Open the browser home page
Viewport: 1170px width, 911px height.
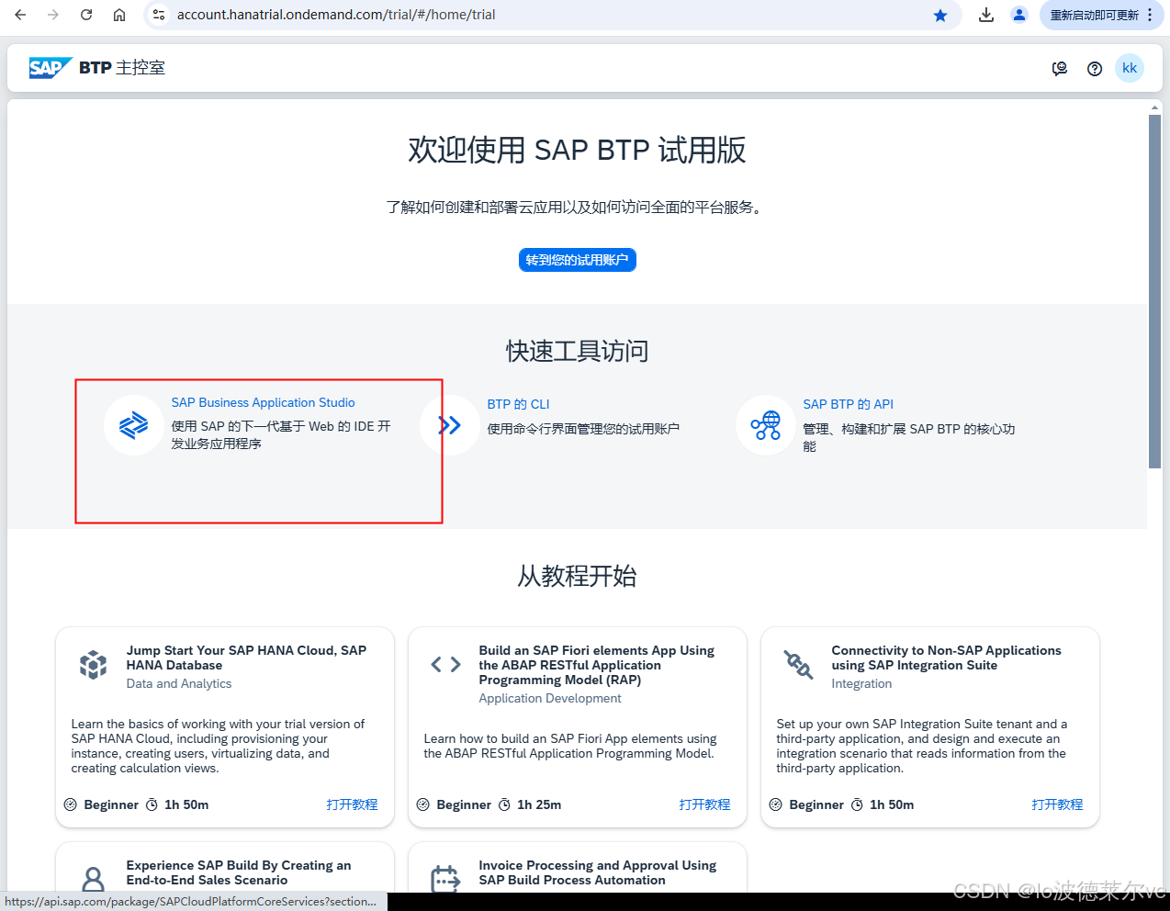119,15
